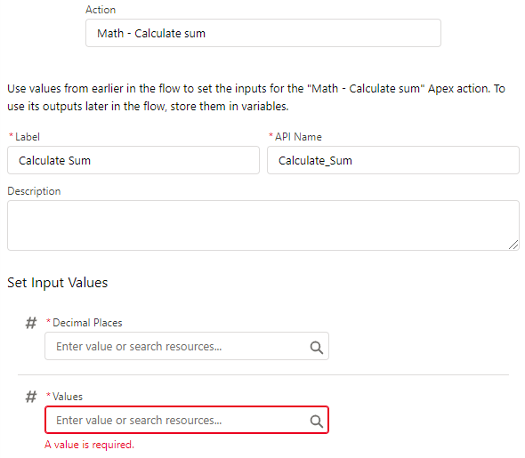Image resolution: width=525 pixels, height=458 pixels.
Task: Click the Apex action instruction paragraph
Action: tap(256, 97)
